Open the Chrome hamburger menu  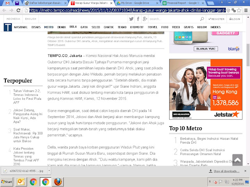pyautogui.click(x=246, y=11)
